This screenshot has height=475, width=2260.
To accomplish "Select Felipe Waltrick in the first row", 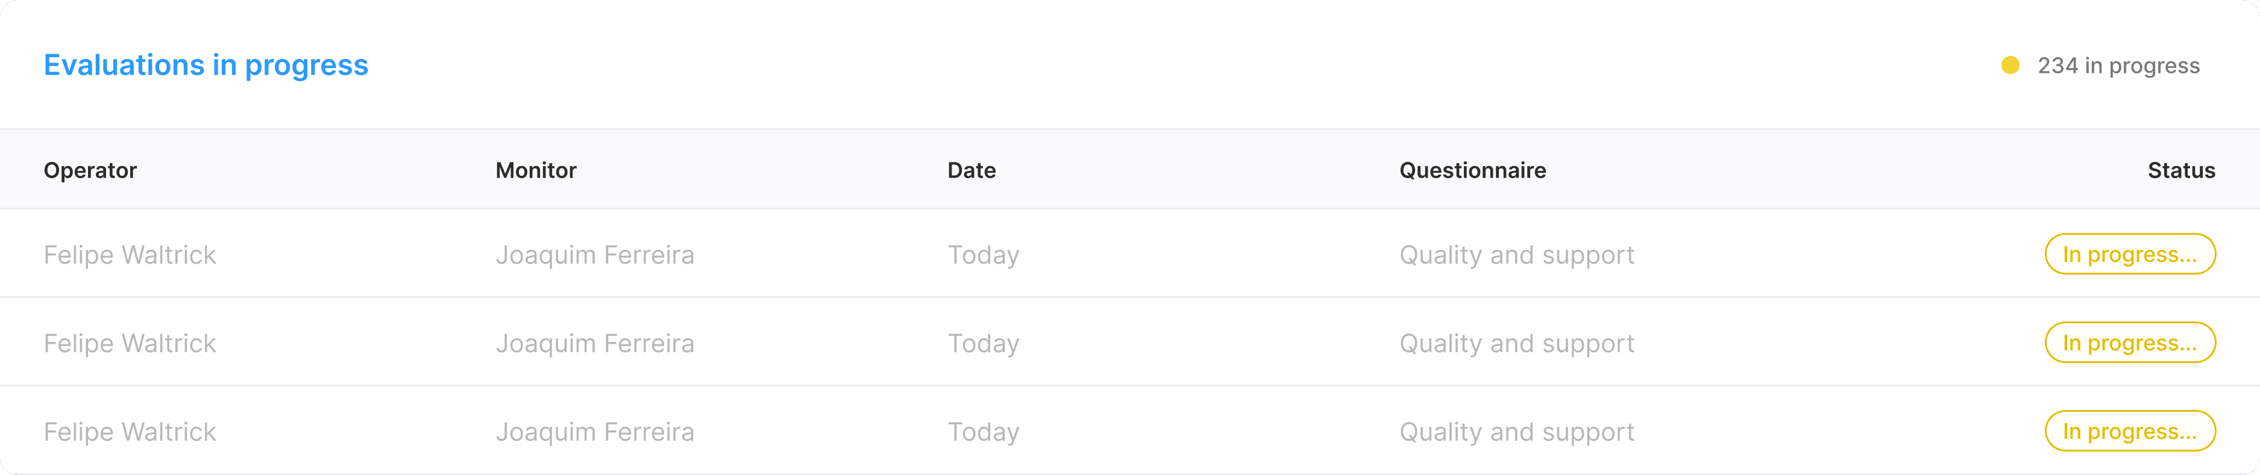I will pyautogui.click(x=130, y=255).
